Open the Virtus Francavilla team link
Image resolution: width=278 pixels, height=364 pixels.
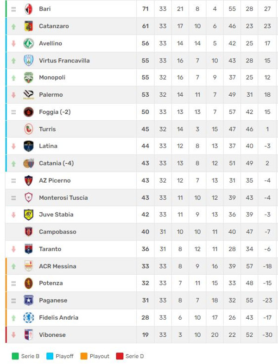64,61
